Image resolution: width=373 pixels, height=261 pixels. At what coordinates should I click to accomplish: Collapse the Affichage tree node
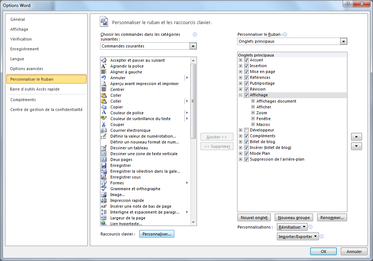click(x=240, y=95)
